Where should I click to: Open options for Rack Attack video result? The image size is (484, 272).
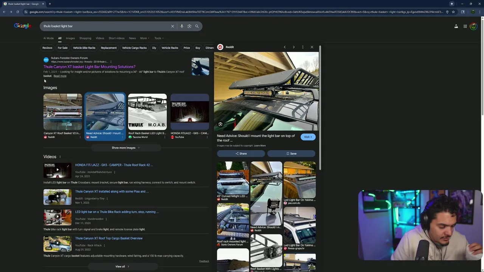point(104,246)
